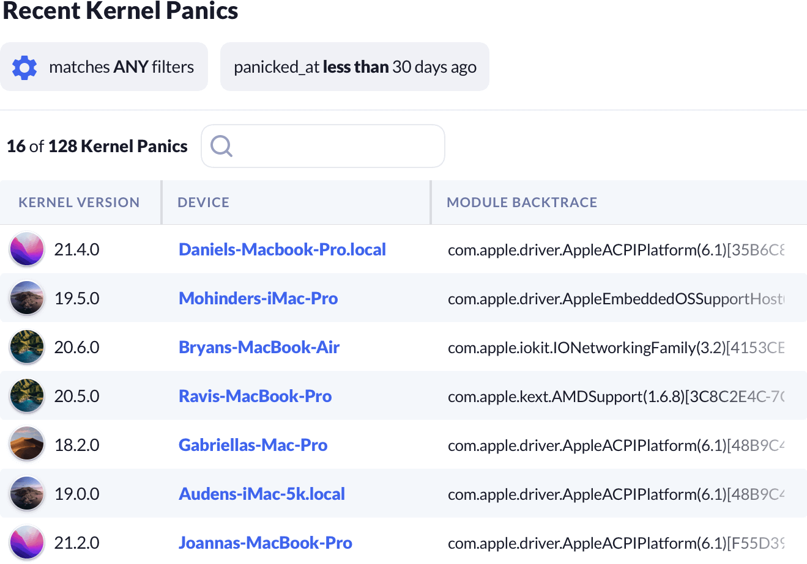807x564 pixels.
Task: Sort by Module Backtrace column header
Action: click(x=521, y=202)
